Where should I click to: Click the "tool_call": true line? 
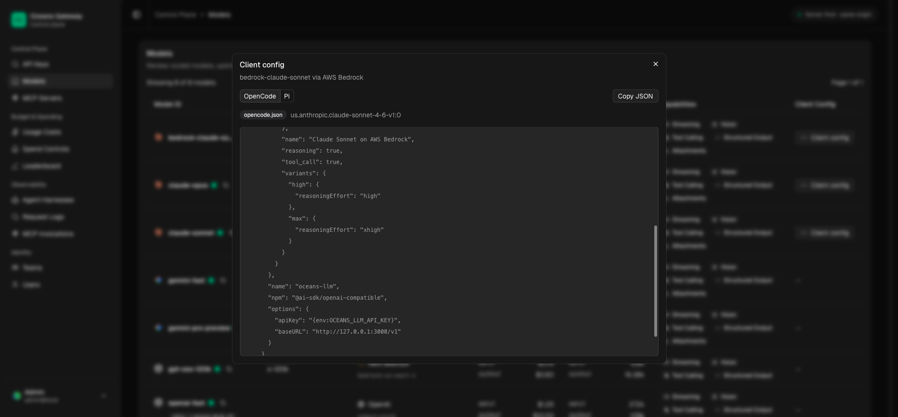pos(312,162)
